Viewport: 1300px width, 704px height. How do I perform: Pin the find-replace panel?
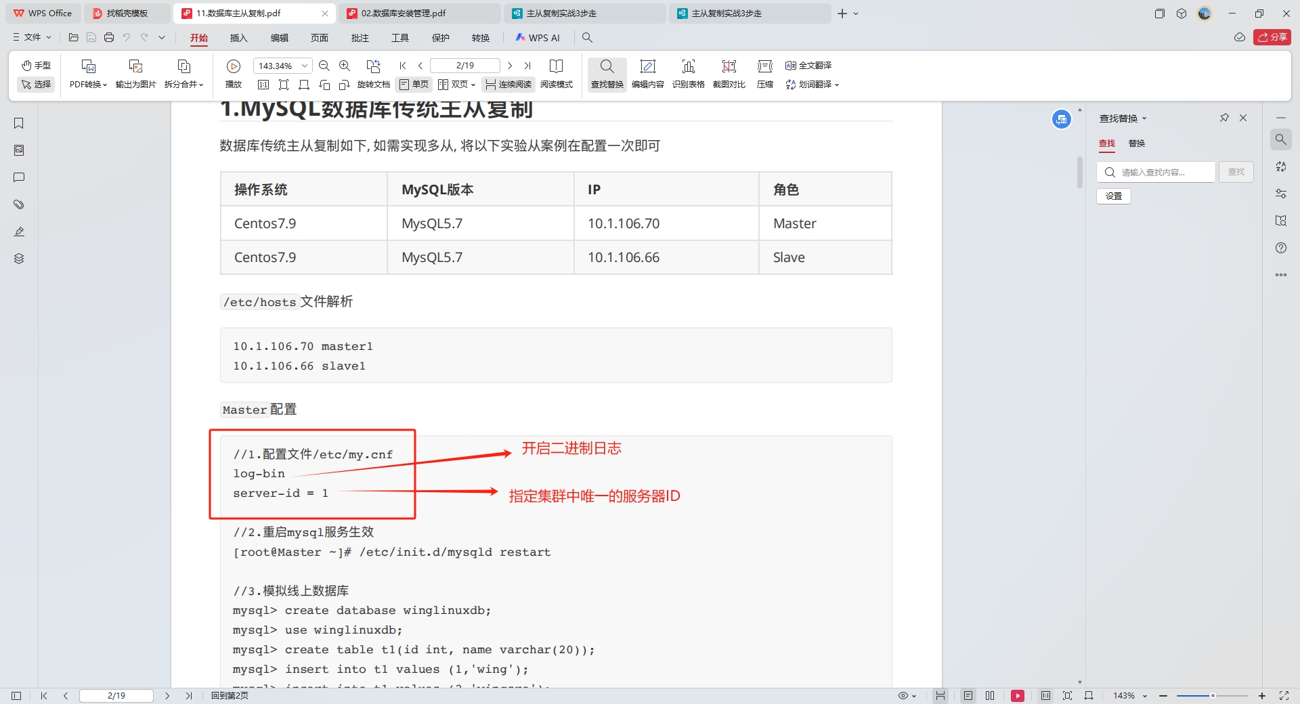coord(1224,118)
